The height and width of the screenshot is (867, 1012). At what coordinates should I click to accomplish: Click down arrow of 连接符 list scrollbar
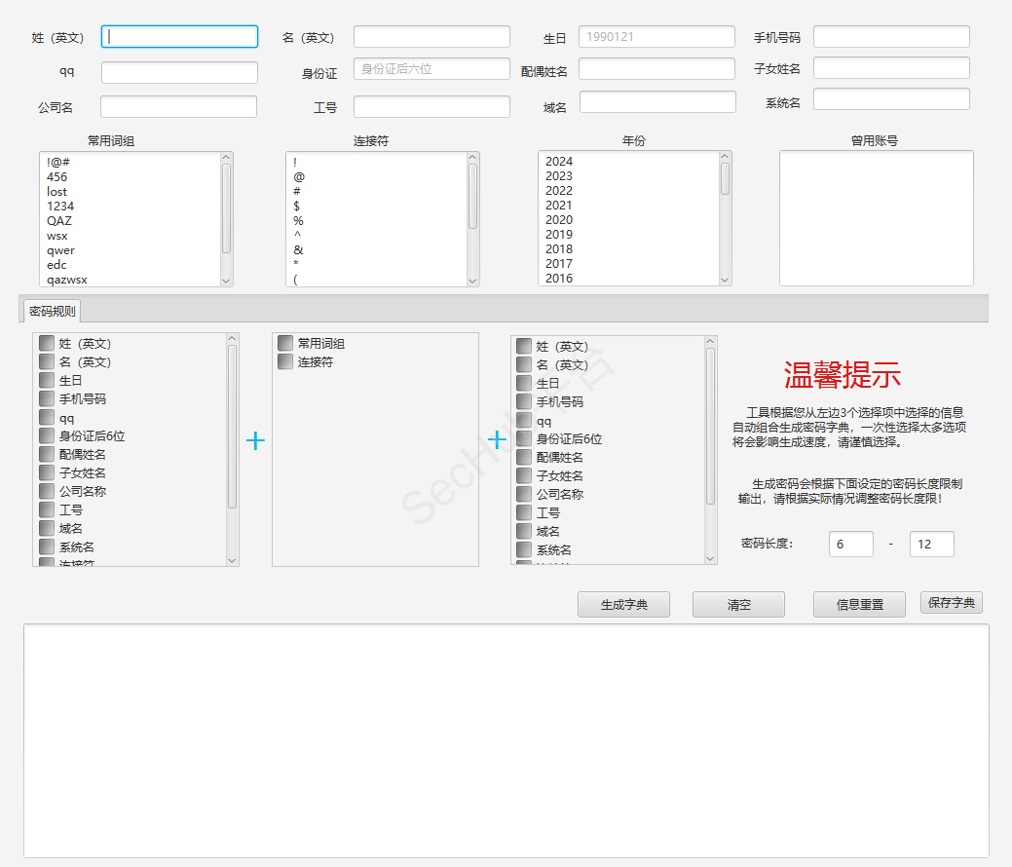click(473, 281)
